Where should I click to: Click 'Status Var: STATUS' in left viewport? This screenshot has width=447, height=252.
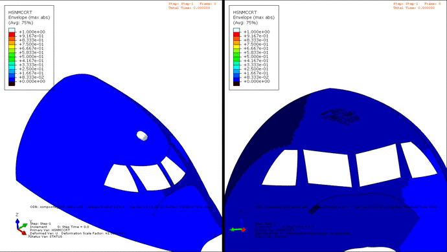click(45, 236)
